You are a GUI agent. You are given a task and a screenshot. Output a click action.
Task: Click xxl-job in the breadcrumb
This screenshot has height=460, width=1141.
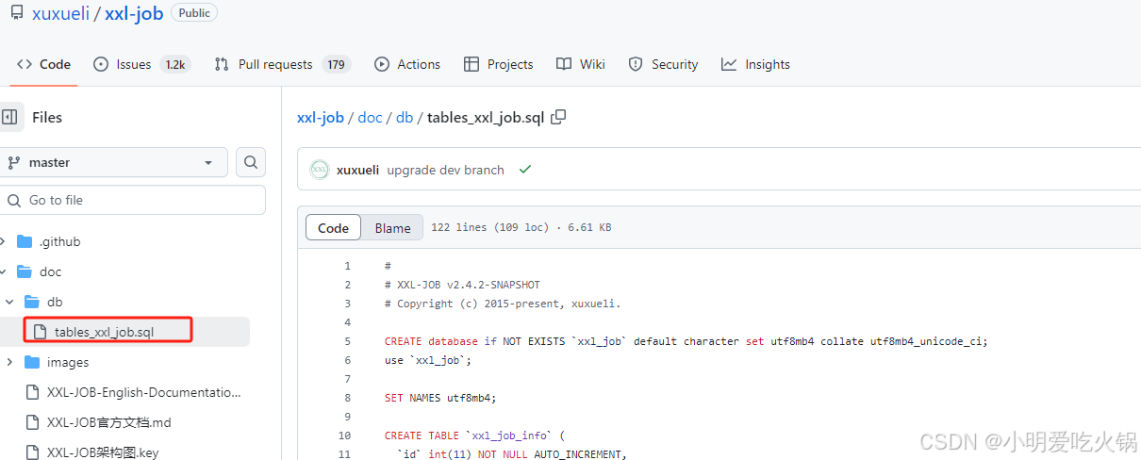pos(321,117)
